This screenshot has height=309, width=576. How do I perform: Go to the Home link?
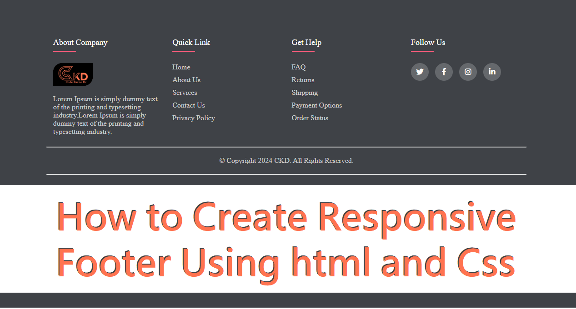click(x=181, y=67)
